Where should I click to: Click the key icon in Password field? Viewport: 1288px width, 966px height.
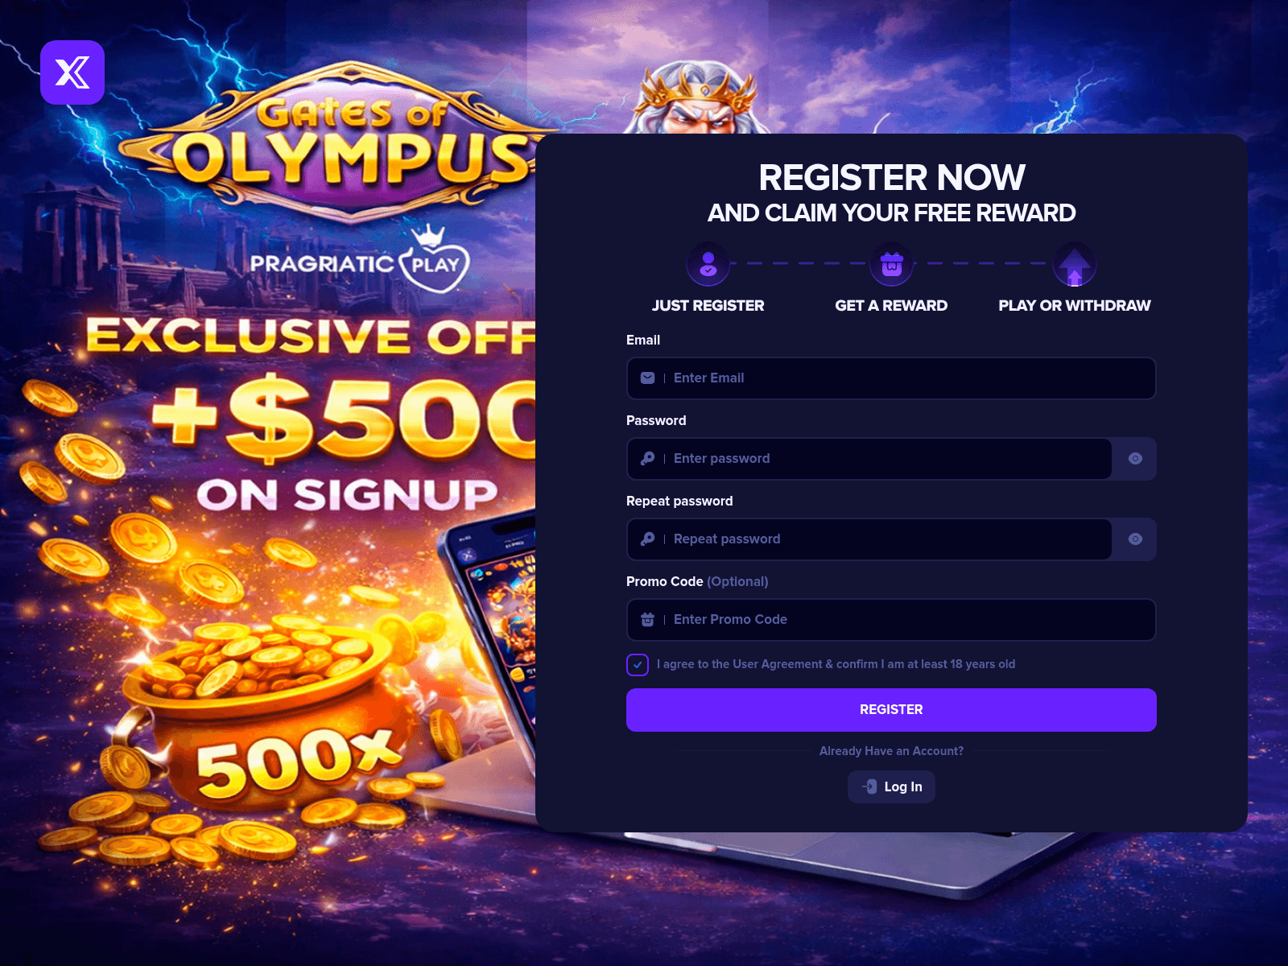647,458
